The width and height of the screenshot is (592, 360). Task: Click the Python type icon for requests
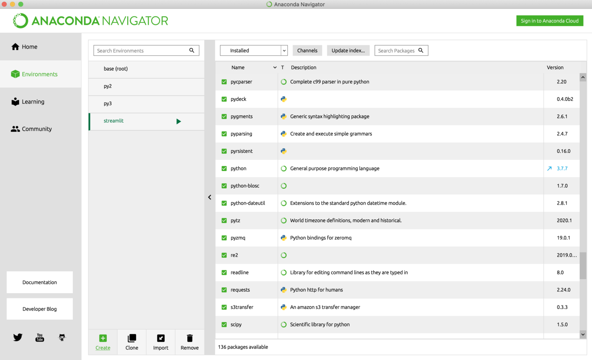click(284, 290)
